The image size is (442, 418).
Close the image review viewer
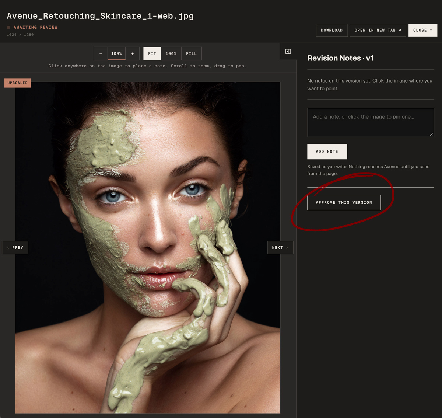[x=423, y=30]
